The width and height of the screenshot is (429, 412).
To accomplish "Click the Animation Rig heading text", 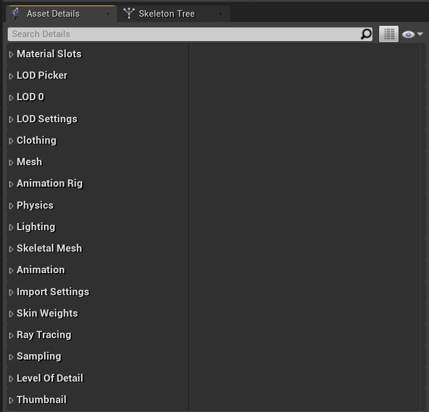I will 50,184.
